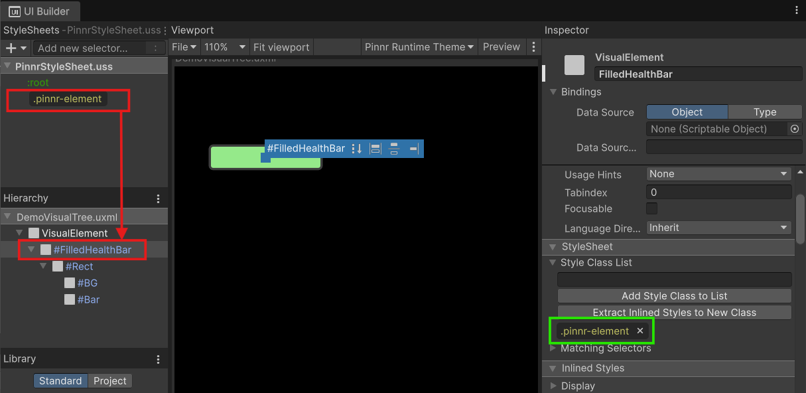806x393 pixels.
Task: Switch Data Source mode to Type
Action: click(x=765, y=112)
